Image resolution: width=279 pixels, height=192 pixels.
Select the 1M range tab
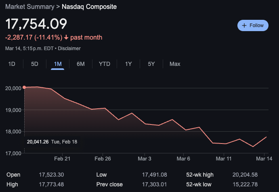(x=58, y=64)
